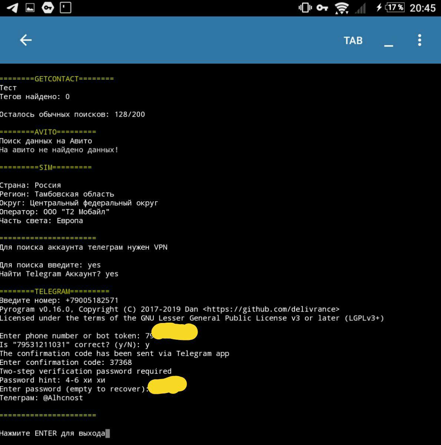Click the 'Pyrogram v0.16.0' copyright line
Viewport: 441px width, 445px height.
point(170,309)
